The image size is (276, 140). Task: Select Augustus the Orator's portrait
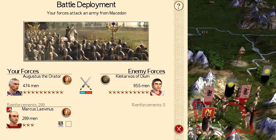14,87
